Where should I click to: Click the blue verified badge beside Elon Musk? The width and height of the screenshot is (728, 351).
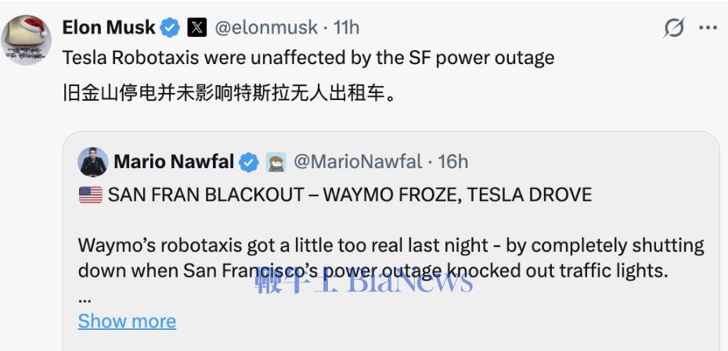(169, 28)
